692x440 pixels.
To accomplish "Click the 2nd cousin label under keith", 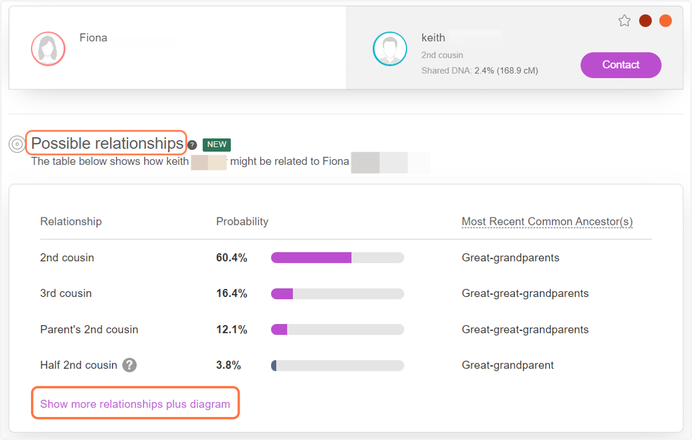I will 442,55.
